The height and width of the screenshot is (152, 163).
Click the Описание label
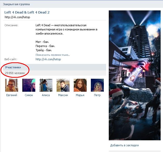tap(11, 25)
